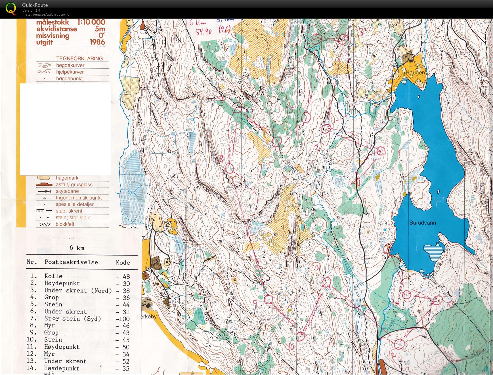The height and width of the screenshot is (375, 493).
Task: Click the 'Postbeskrivelse' column header
Action: click(x=71, y=262)
